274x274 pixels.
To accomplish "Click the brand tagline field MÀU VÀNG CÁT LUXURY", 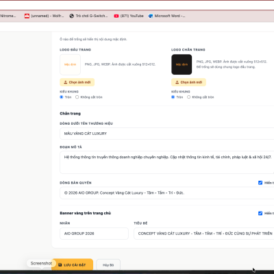I will 167,134.
